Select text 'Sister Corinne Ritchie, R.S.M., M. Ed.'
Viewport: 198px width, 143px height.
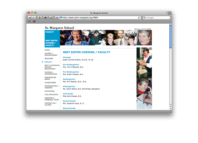tap(78, 60)
